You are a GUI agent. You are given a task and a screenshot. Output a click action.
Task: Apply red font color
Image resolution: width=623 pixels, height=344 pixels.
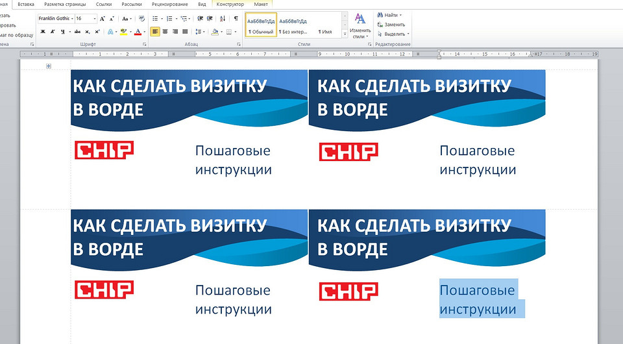click(x=138, y=32)
